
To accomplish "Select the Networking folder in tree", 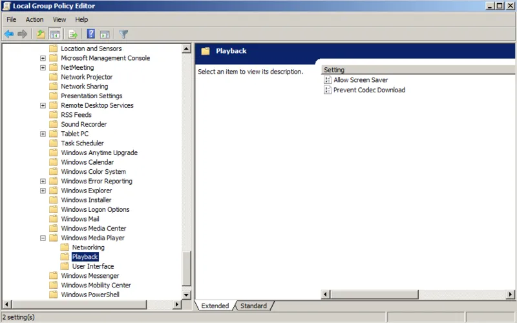I will point(88,247).
